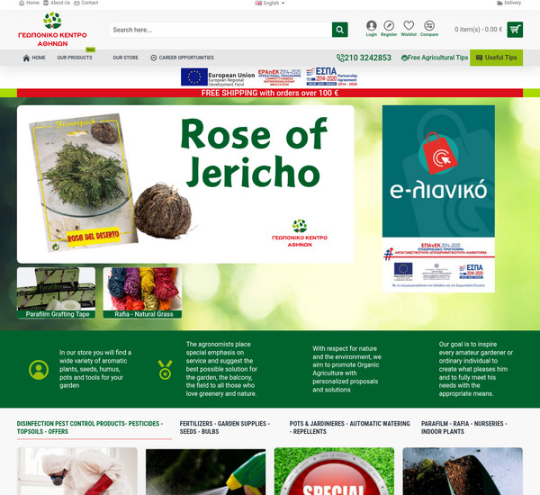Click the EPAnEK 2014-2020 programme logo
Screen dimensions: 540x495
(x=279, y=77)
